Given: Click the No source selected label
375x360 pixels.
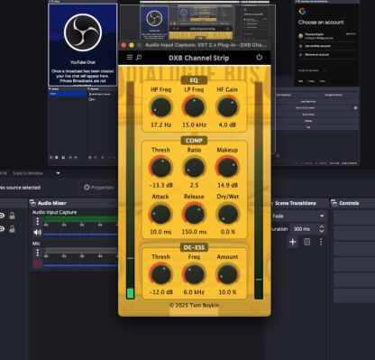Looking at the screenshot, I should pos(20,188).
